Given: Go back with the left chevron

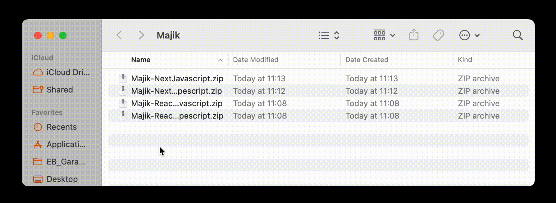Looking at the screenshot, I should tap(119, 35).
